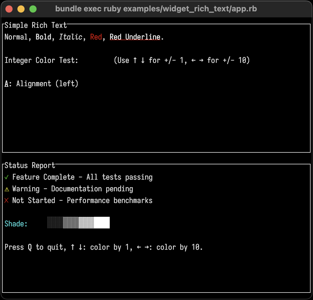
Task: Click the 'A: Alignment (left)' line
Action: tap(41, 84)
